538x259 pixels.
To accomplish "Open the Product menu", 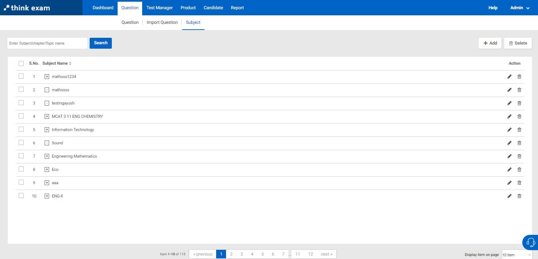I will (x=188, y=7).
